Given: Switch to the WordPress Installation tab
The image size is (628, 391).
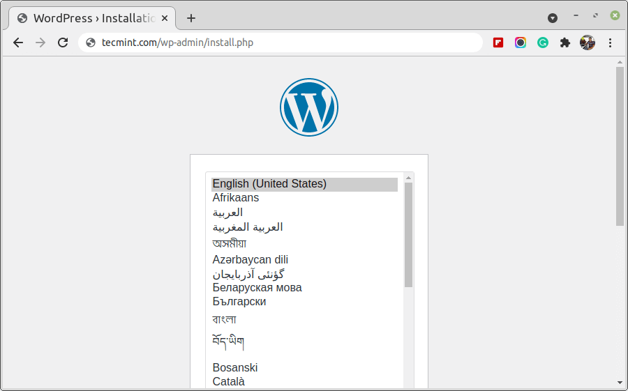Looking at the screenshot, I should pos(91,18).
